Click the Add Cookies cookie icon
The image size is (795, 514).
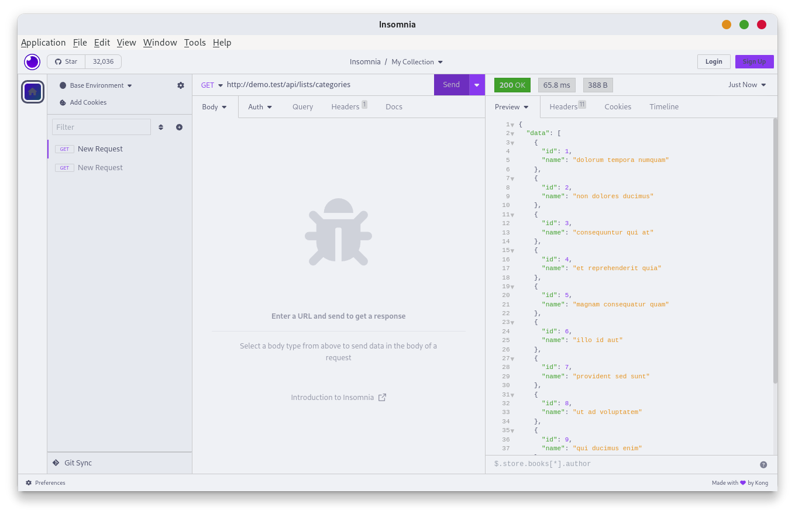[x=63, y=102]
